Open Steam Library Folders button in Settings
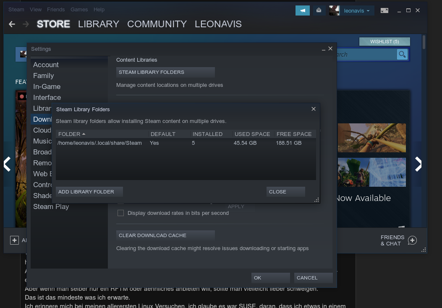The width and height of the screenshot is (442, 308). (165, 72)
